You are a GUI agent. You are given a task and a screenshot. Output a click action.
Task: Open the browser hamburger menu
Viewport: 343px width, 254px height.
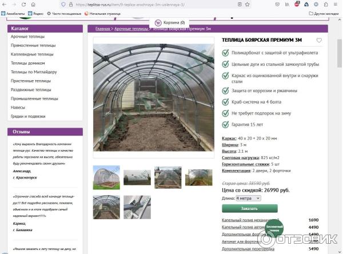(x=336, y=5)
